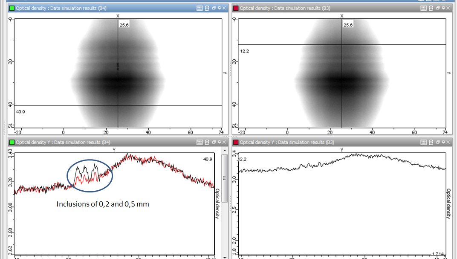Click the dark inclusion spots in B4 image

[118, 66]
